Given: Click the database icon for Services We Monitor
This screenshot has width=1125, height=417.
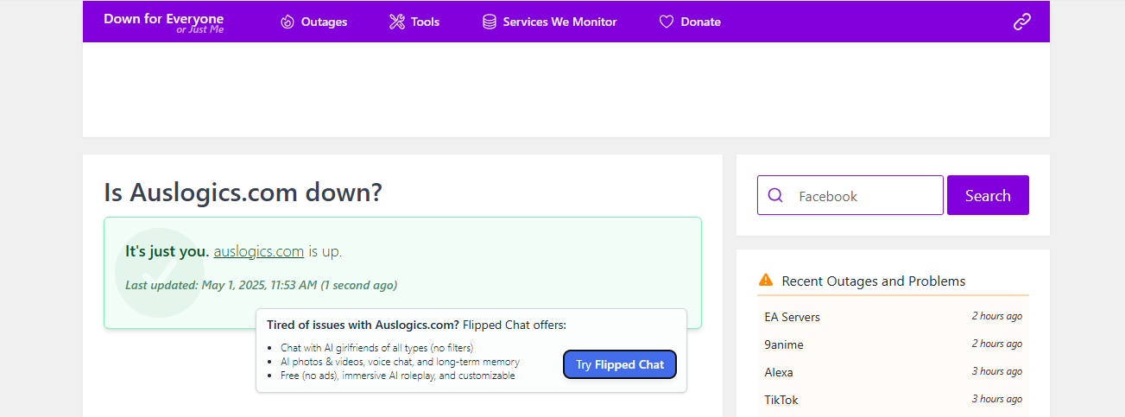Looking at the screenshot, I should (x=490, y=22).
